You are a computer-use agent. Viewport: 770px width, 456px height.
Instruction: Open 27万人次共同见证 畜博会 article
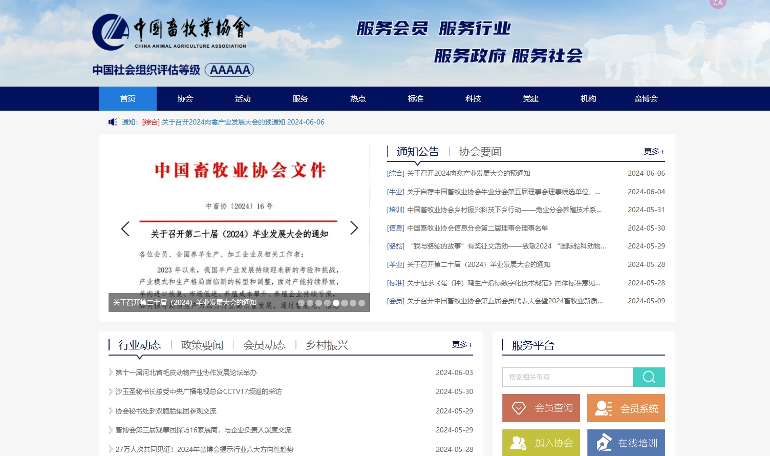(x=205, y=449)
